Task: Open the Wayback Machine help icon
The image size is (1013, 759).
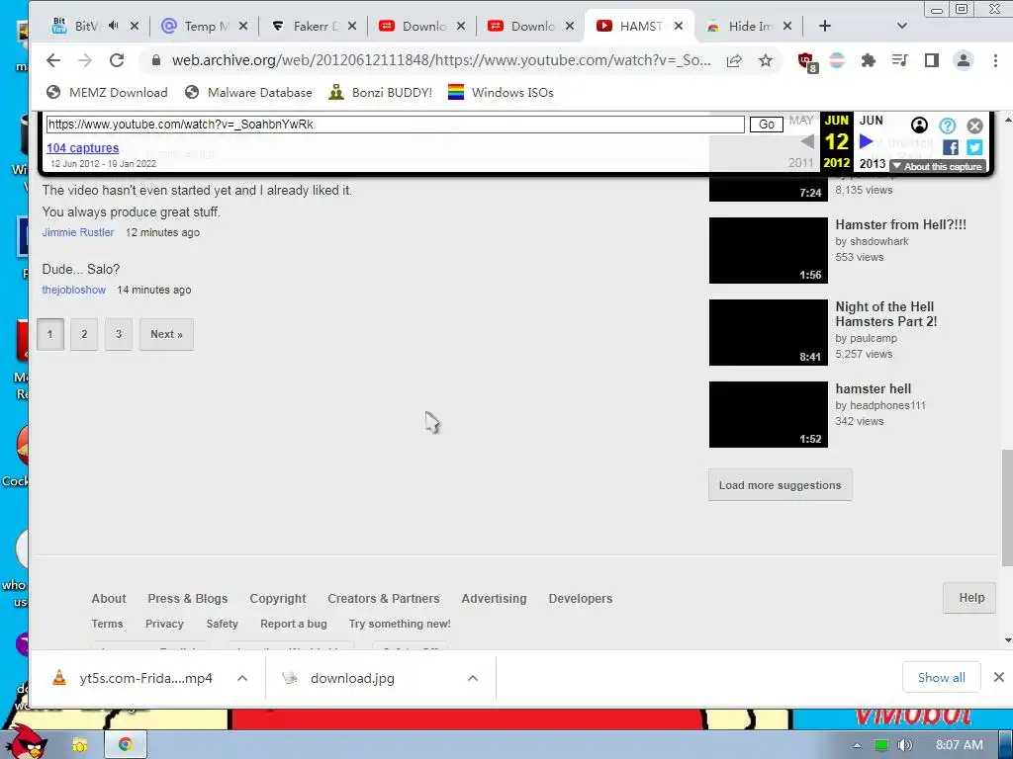Action: (947, 126)
